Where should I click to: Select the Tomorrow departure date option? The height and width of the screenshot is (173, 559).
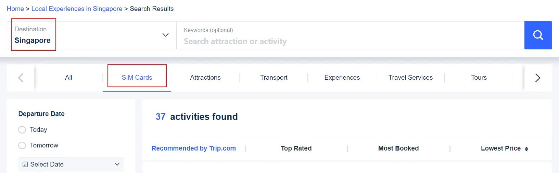pos(22,145)
